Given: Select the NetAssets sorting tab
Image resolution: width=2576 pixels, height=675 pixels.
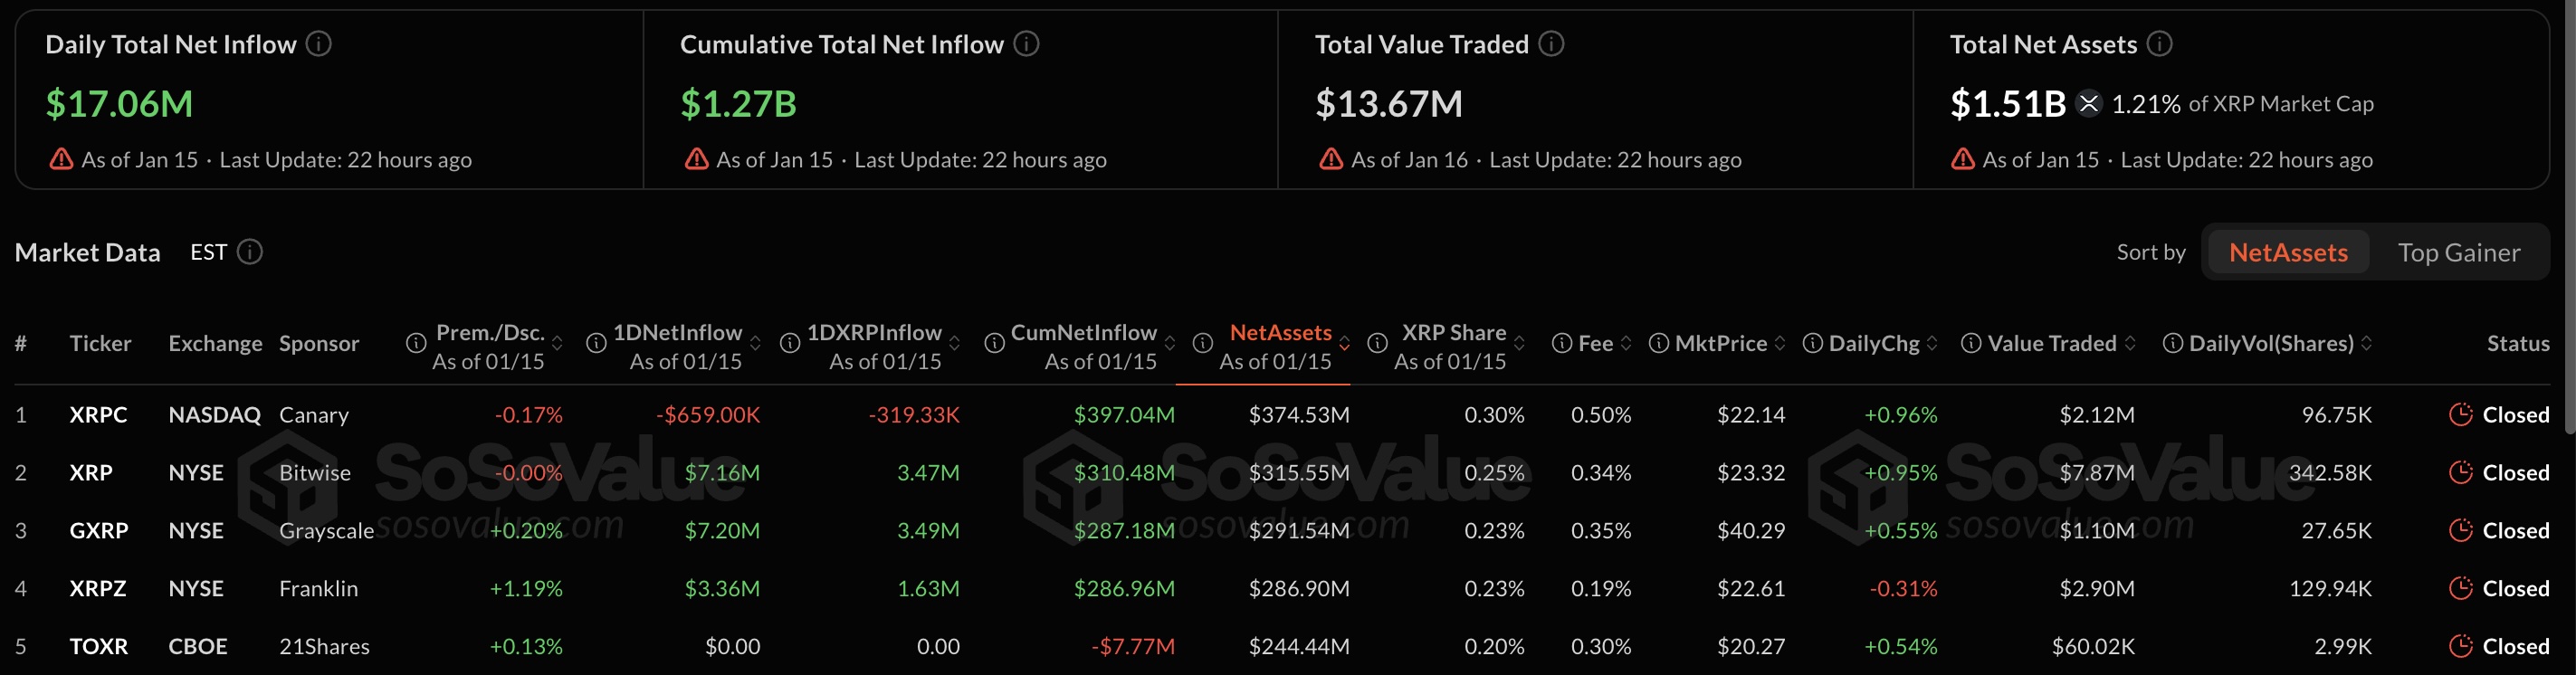Looking at the screenshot, I should [x=2287, y=252].
